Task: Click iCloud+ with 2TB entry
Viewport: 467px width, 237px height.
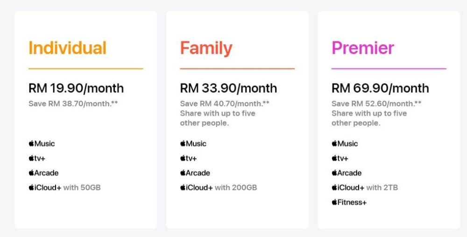Action: [x=365, y=188]
